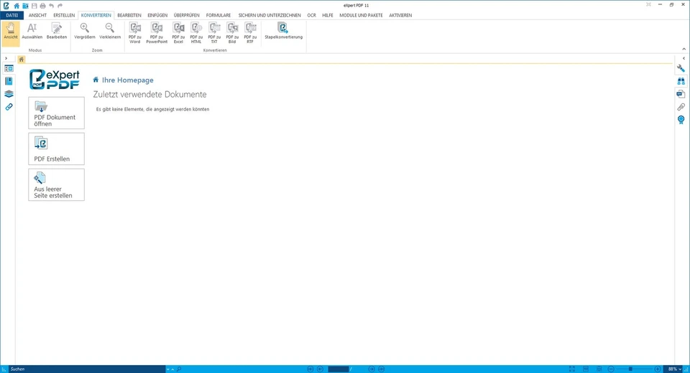The image size is (690, 373).
Task: Convert with PDF zu Excel
Action: [x=178, y=33]
